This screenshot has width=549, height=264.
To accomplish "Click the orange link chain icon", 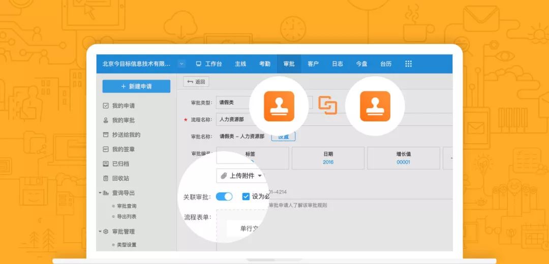I will (327, 105).
